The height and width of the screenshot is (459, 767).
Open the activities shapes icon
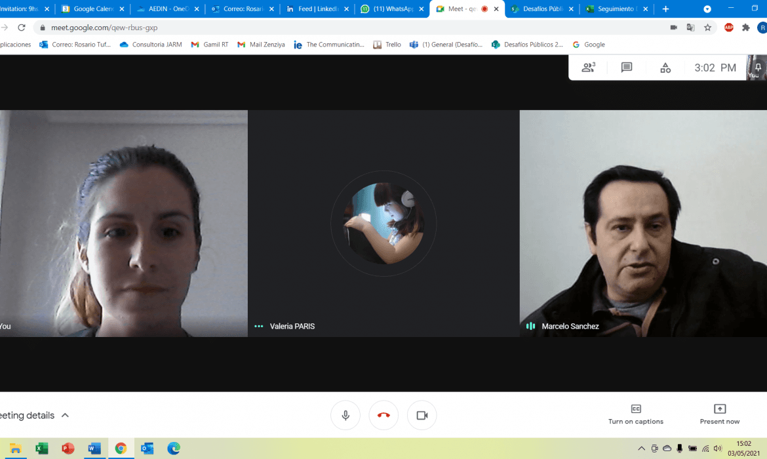click(665, 68)
